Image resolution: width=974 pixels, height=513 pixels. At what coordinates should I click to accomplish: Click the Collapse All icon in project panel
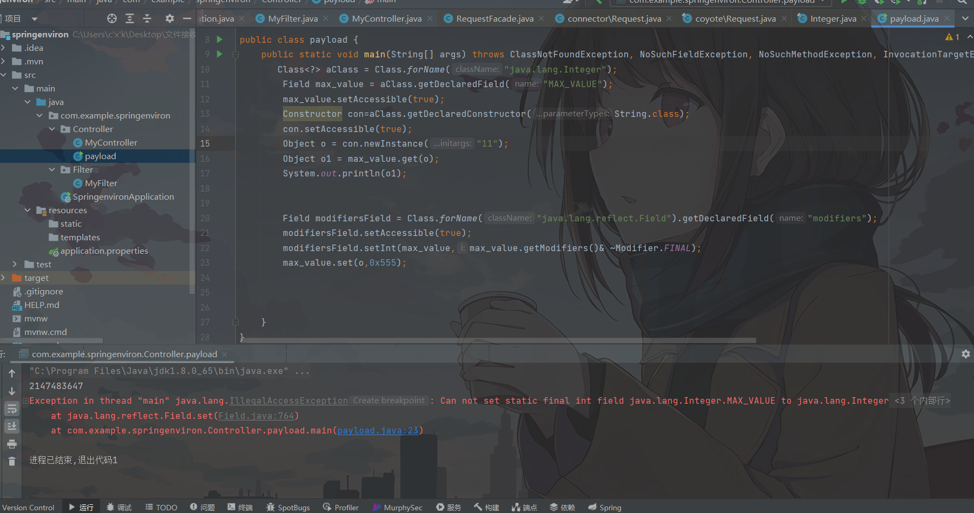(147, 19)
